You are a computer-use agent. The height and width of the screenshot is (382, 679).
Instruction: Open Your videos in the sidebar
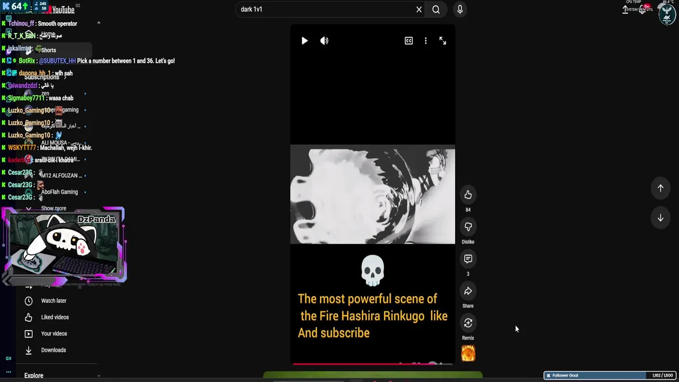click(54, 334)
